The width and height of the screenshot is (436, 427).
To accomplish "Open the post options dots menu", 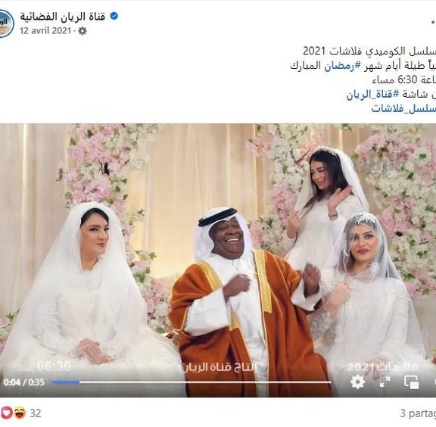I will (x=433, y=21).
